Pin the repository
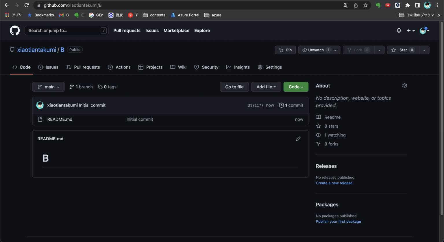444x242 pixels. pos(285,50)
